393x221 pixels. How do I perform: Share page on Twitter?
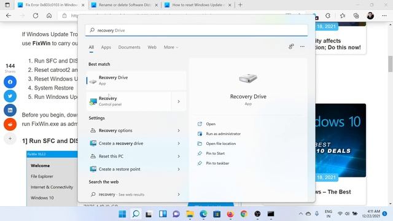[10, 96]
